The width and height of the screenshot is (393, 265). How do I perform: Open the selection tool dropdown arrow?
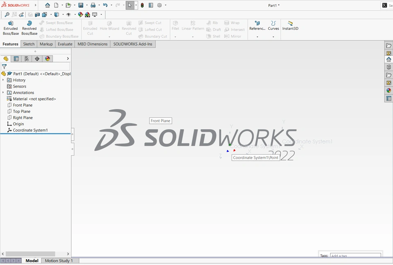(x=136, y=5)
